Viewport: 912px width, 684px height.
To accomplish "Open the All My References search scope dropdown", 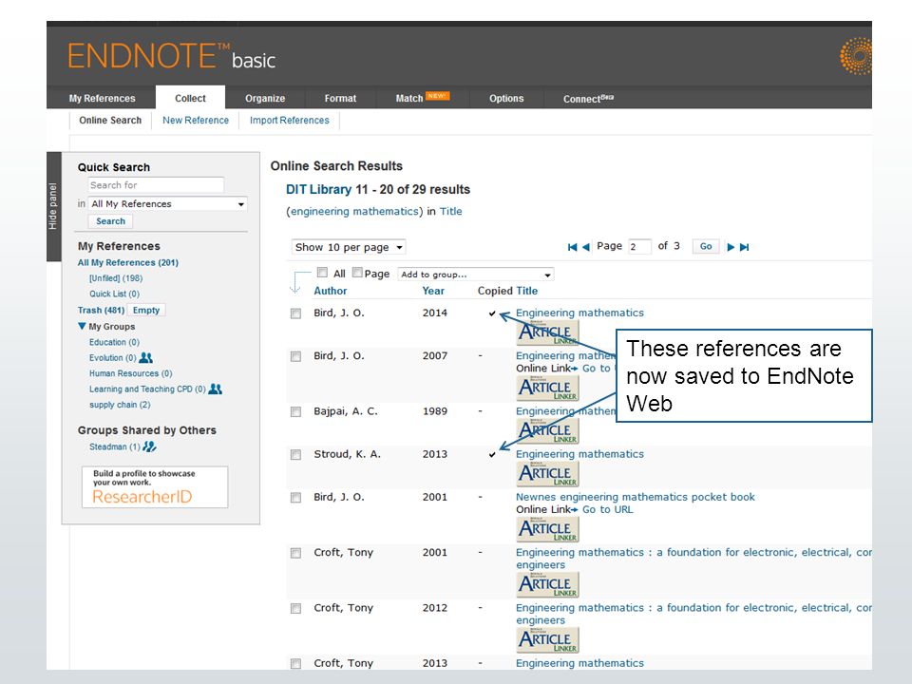I will [x=168, y=204].
